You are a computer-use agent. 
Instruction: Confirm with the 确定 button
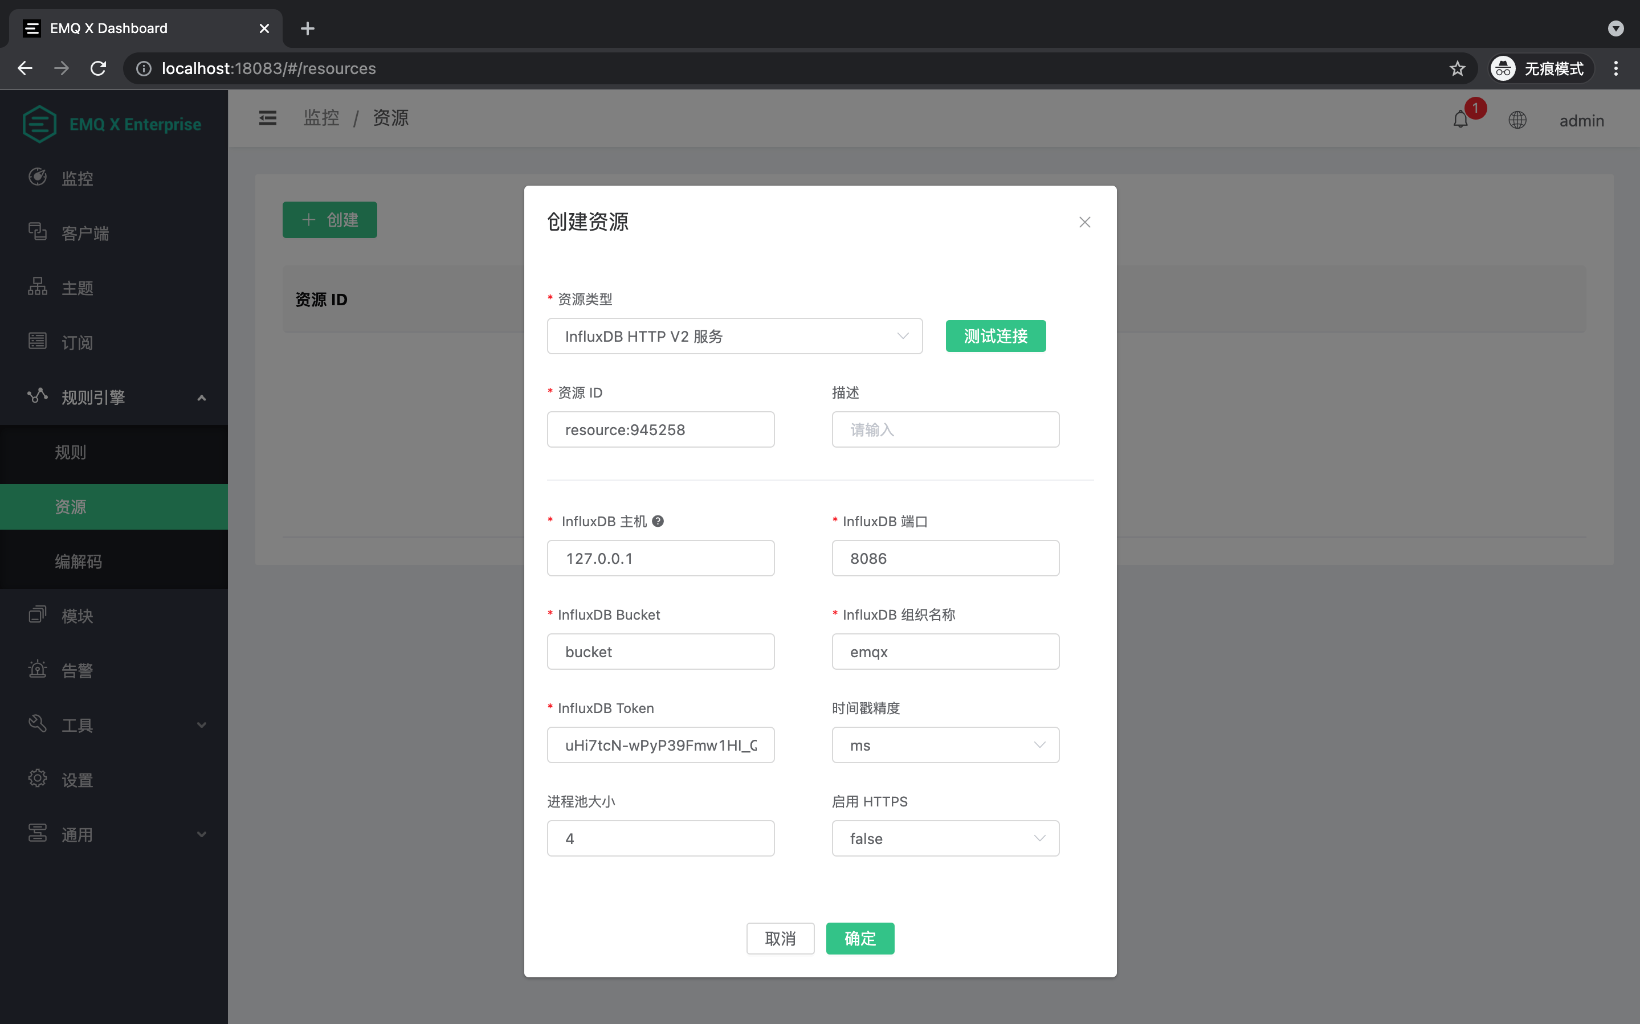(x=859, y=938)
